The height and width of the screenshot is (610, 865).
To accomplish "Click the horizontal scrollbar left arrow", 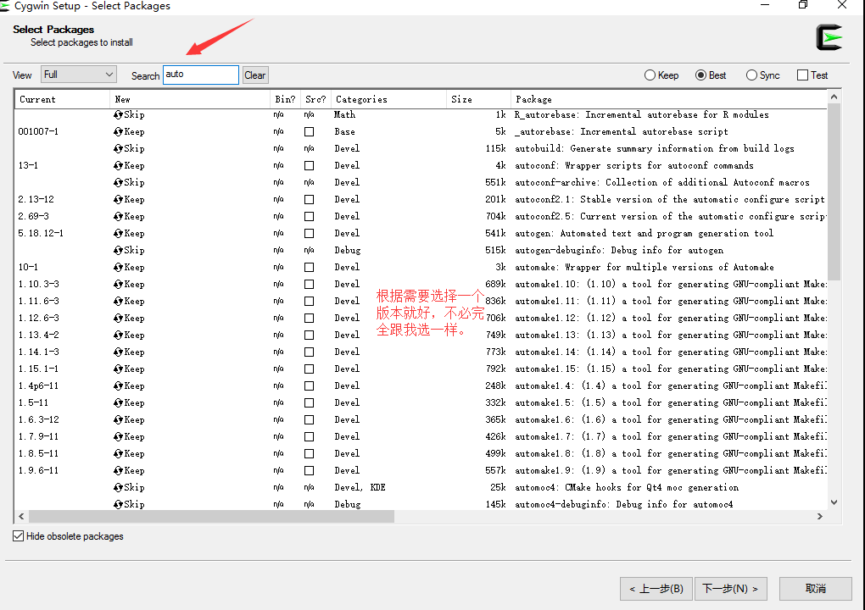I will coord(21,516).
